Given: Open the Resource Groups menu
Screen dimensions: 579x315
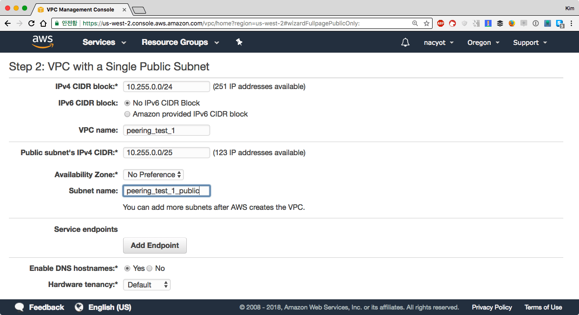Looking at the screenshot, I should [x=180, y=42].
